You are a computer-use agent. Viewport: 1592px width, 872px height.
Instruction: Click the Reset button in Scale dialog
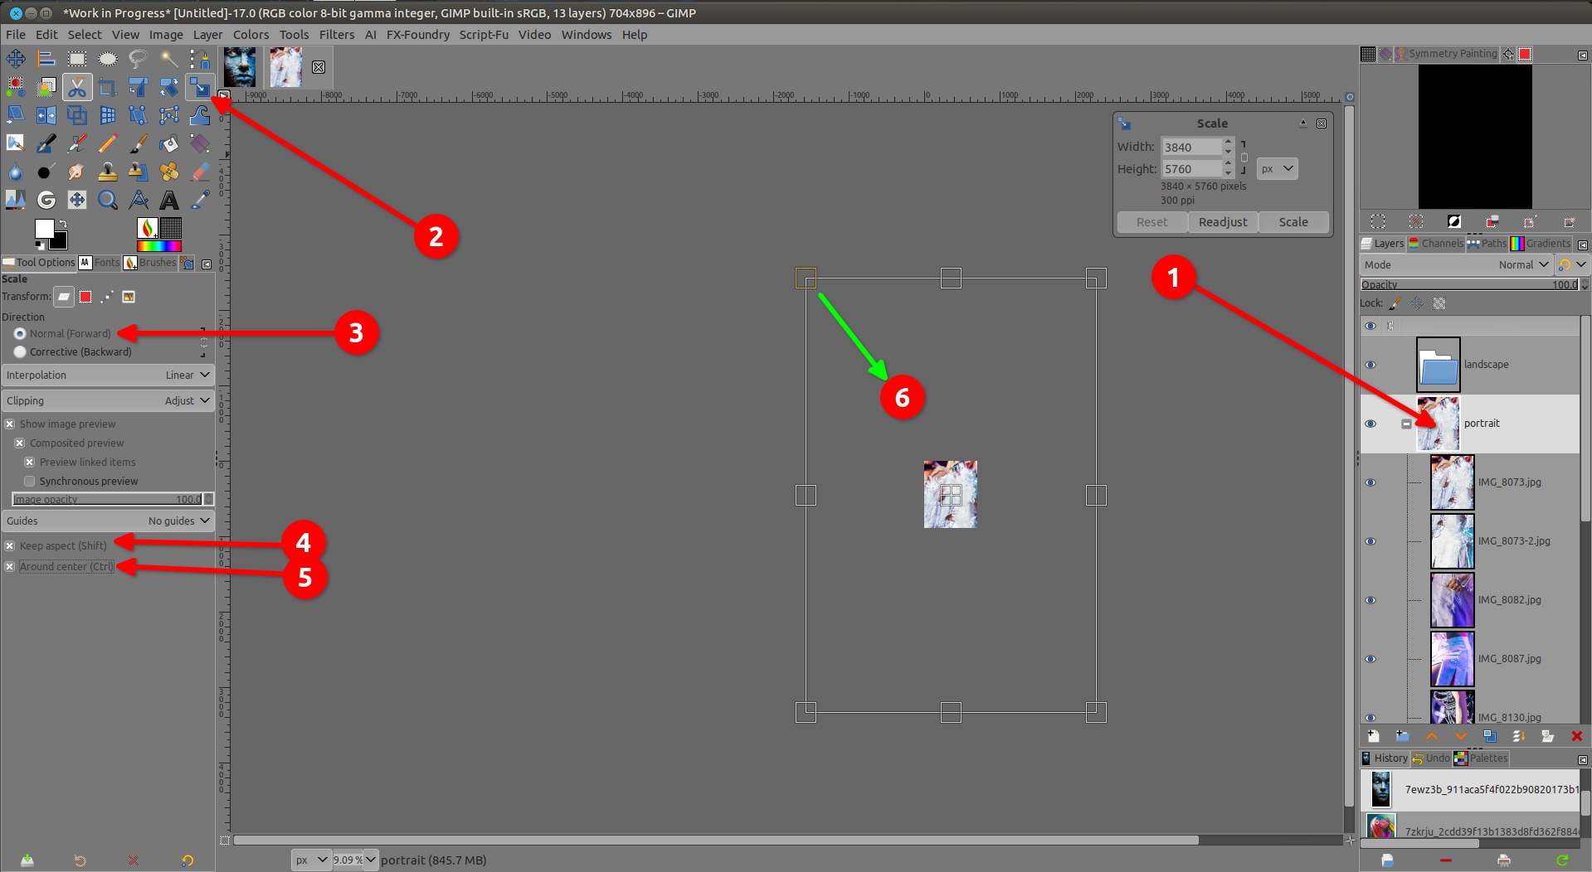(x=1152, y=222)
